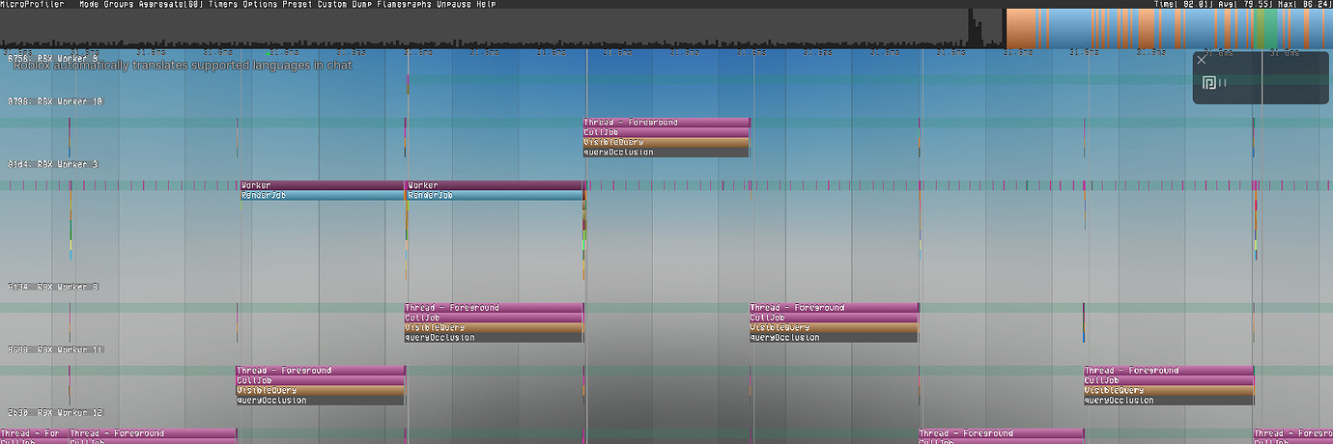This screenshot has height=444, width=1333.
Task: Click first Thread - Foreground bar on Worker 8
Action: pos(494,308)
